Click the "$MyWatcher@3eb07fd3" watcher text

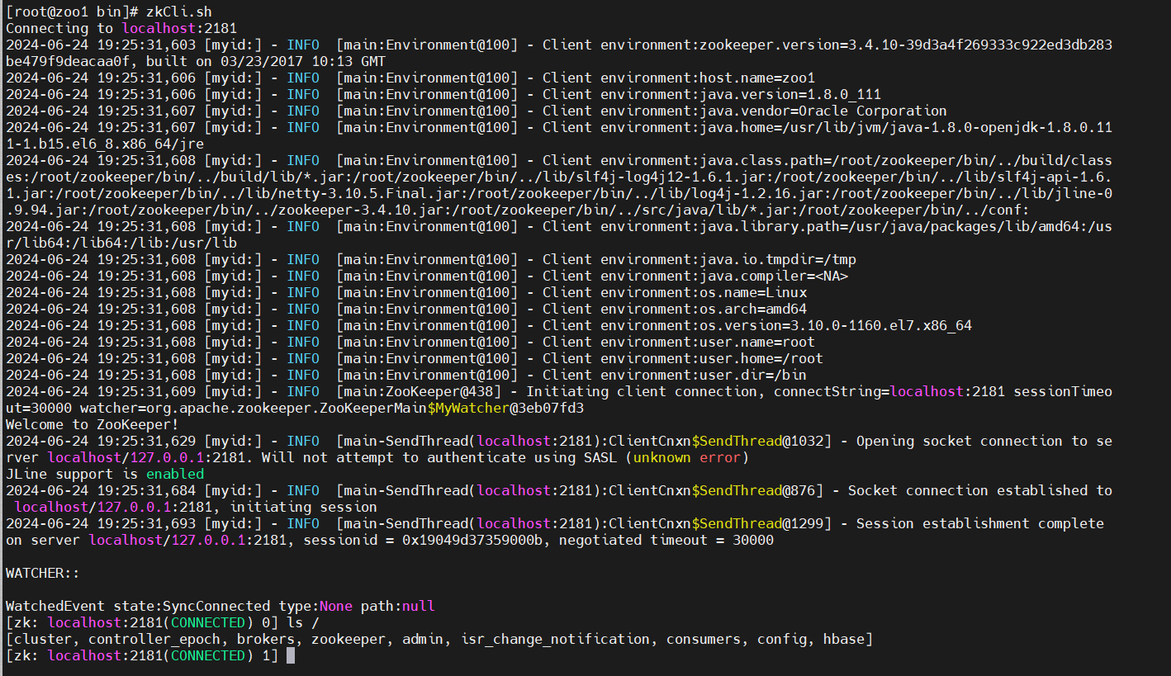[505, 408]
